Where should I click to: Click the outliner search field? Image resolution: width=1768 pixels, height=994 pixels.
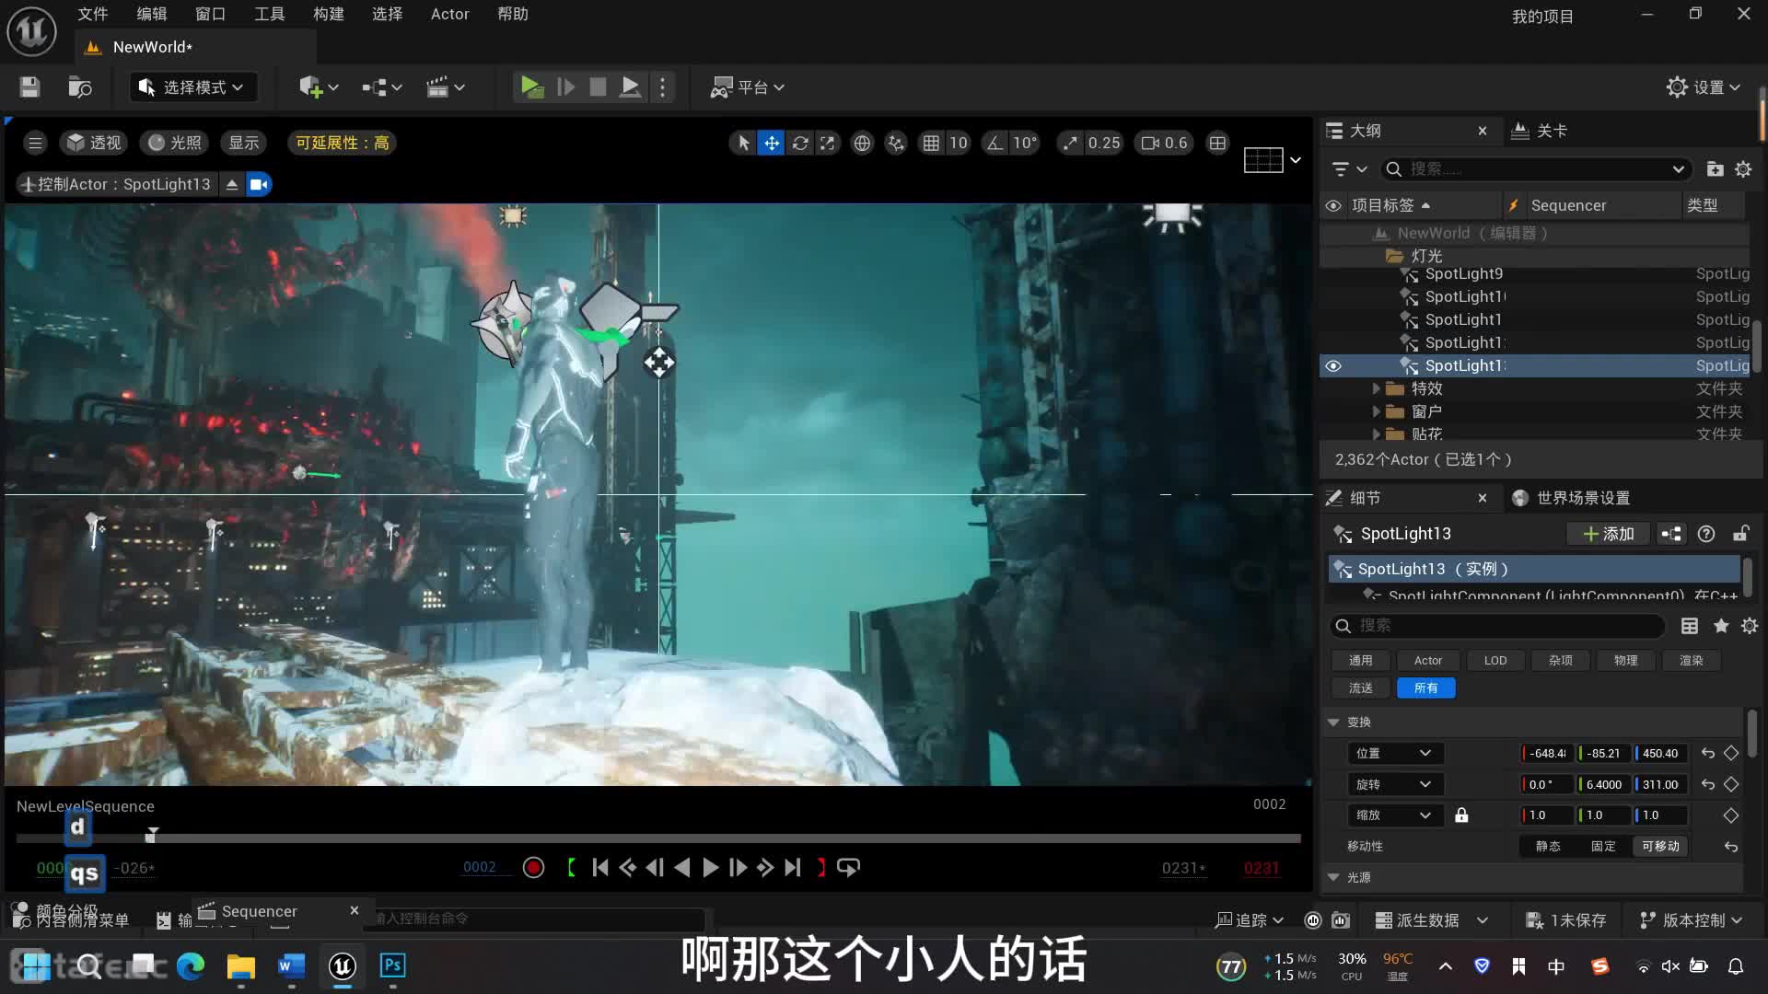[1537, 169]
